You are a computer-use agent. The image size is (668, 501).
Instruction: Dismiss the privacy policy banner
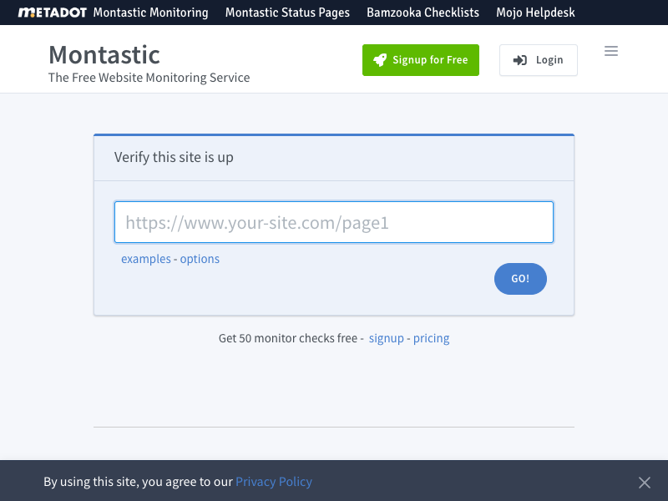pos(644,483)
